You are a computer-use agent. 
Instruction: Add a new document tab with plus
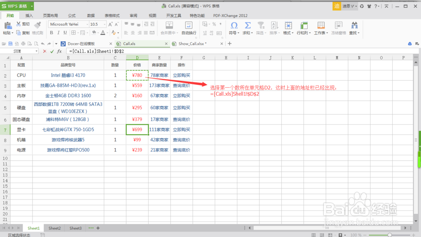point(229,43)
